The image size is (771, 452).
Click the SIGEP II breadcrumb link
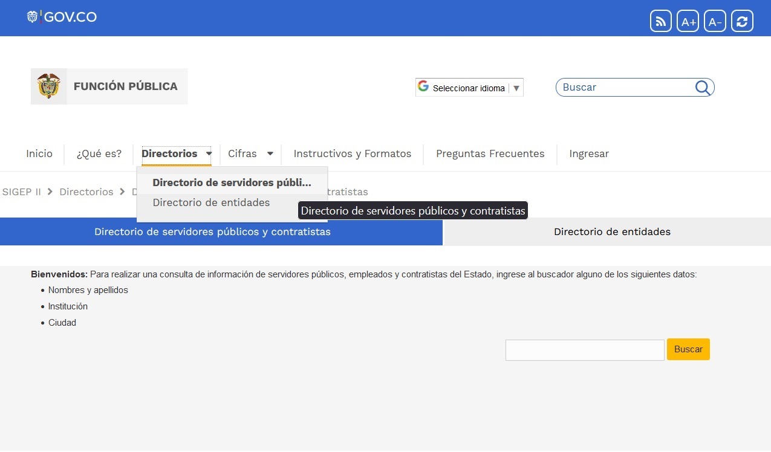click(22, 192)
